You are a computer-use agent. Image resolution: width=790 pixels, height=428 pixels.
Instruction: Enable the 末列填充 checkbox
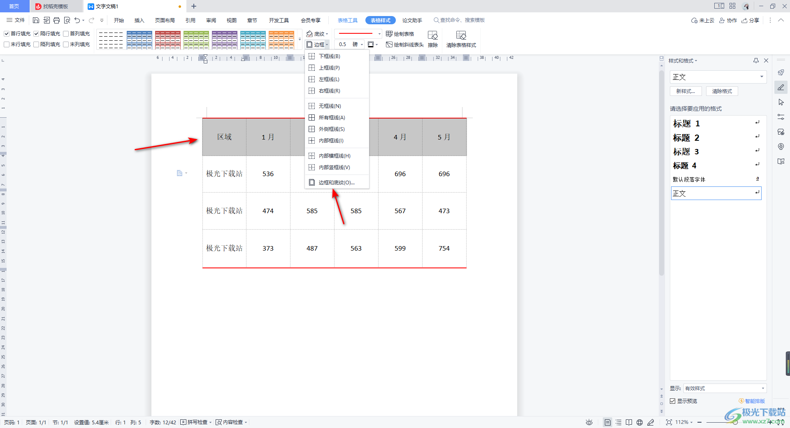pyautogui.click(x=66, y=44)
